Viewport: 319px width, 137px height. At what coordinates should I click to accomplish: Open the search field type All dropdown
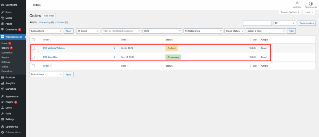pos(284,23)
